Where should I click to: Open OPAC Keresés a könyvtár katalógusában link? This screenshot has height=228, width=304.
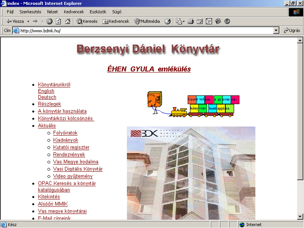(67, 187)
